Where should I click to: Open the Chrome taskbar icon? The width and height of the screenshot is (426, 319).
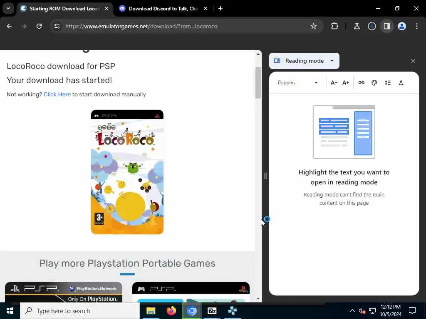(x=191, y=311)
